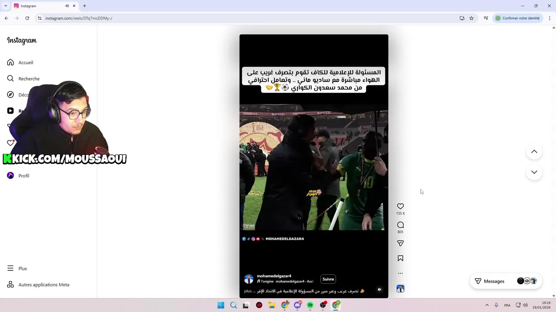This screenshot has width=556, height=312.
Task: Go to the next reel arrow
Action: tap(534, 172)
